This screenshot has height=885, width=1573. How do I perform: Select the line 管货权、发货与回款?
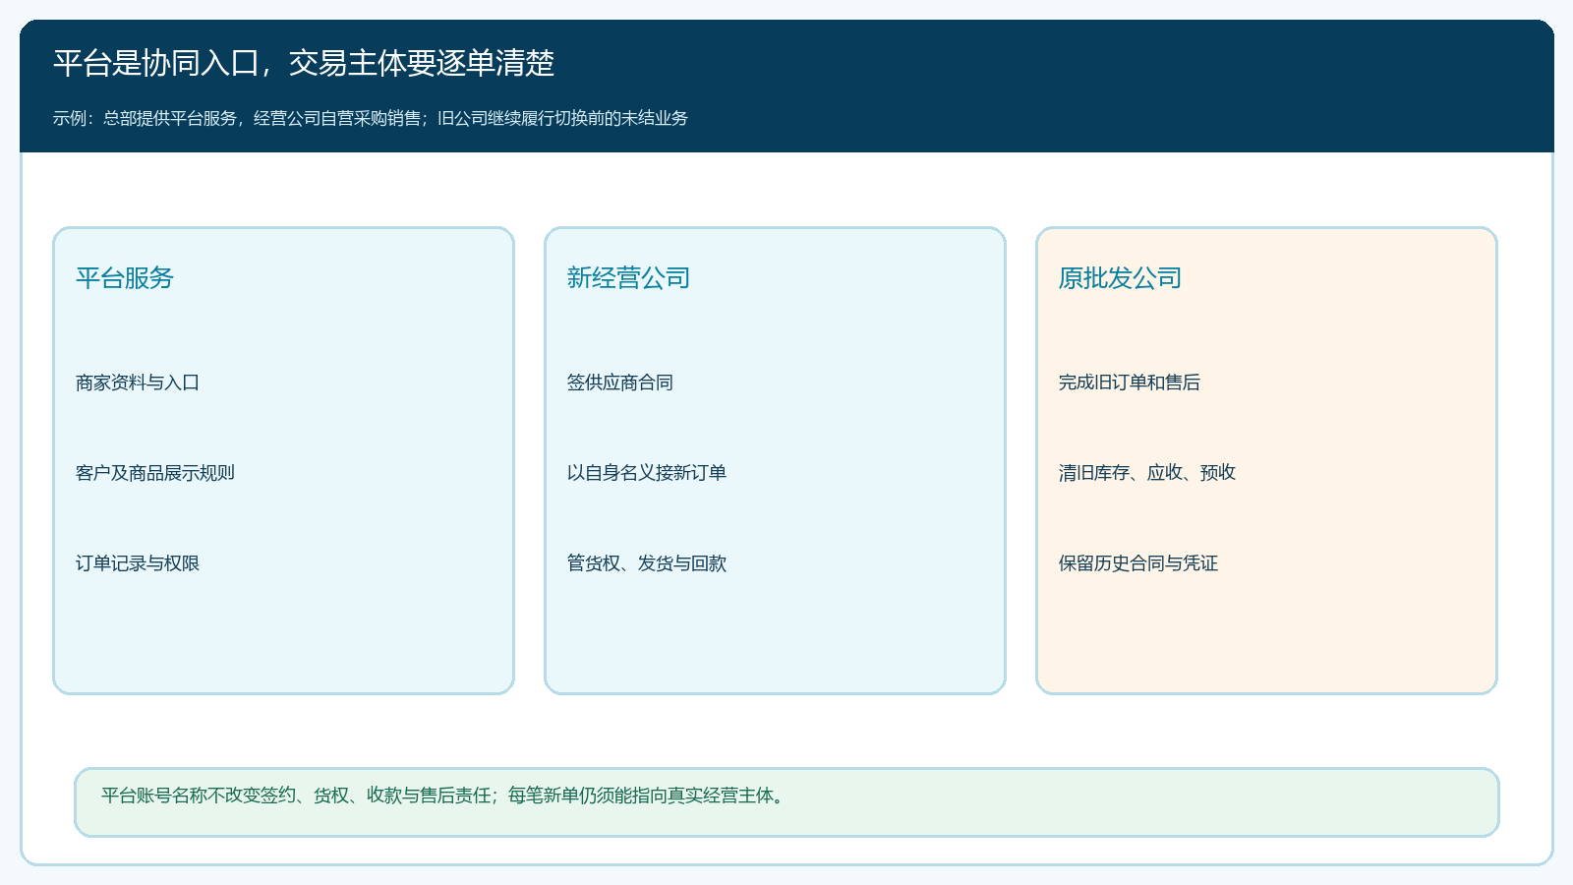[647, 563]
